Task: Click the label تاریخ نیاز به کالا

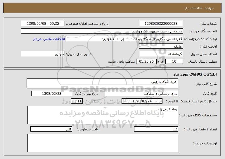Action: tap(87, 94)
